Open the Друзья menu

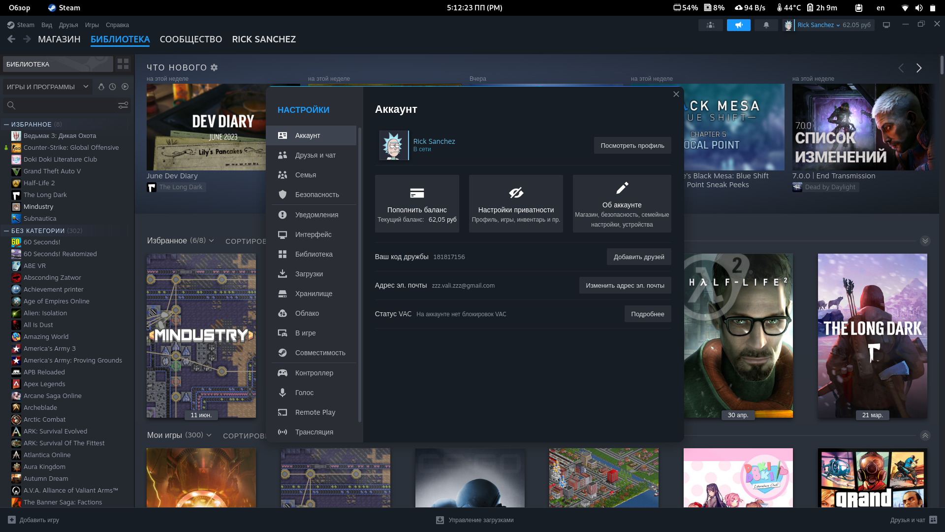coord(68,25)
